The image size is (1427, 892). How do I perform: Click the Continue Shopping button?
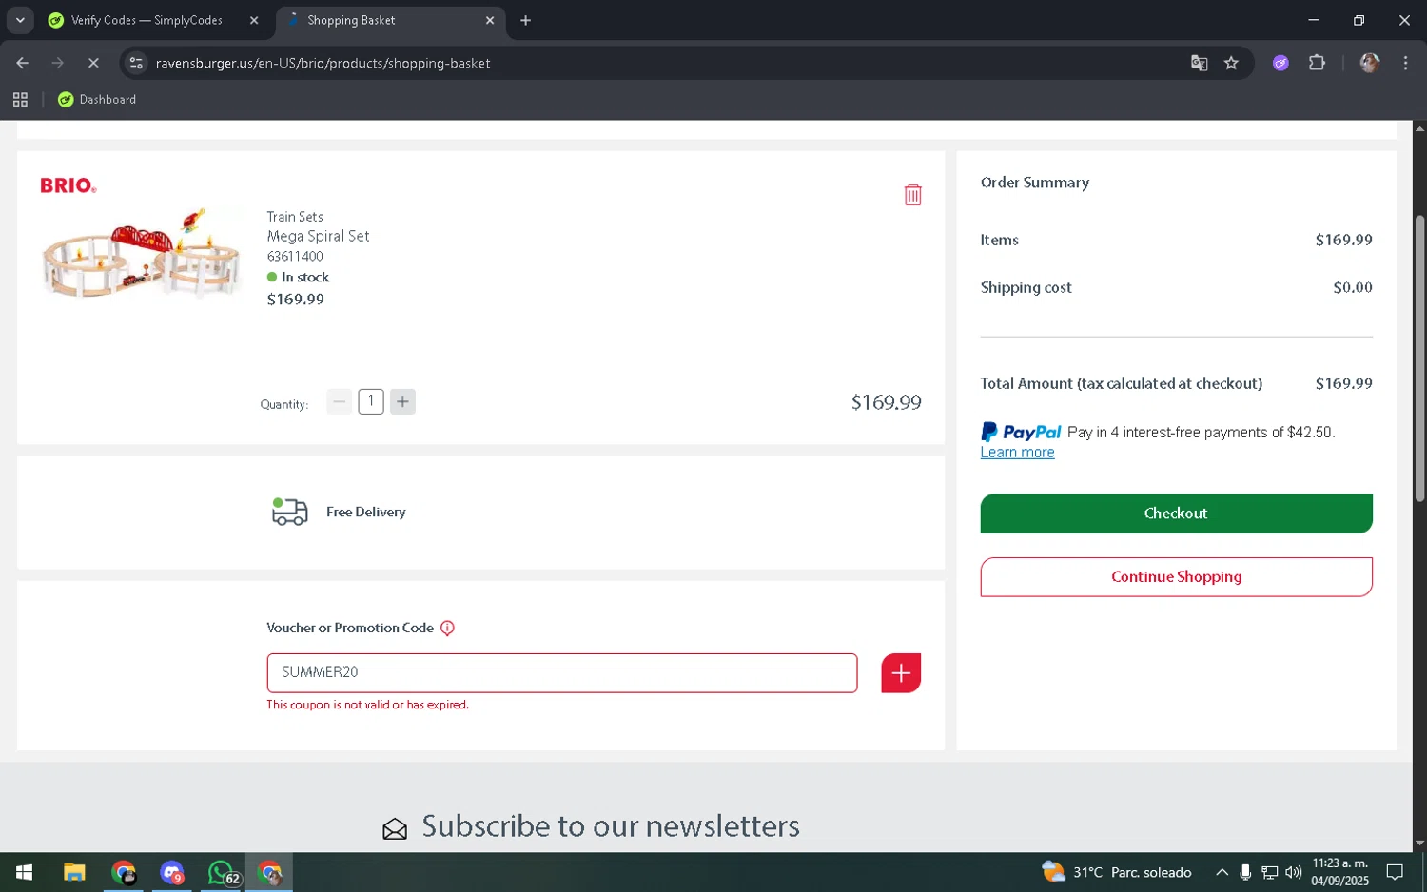coord(1176,577)
